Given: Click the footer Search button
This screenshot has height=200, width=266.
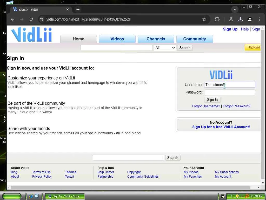Looking at the screenshot, I should click(x=173, y=158).
